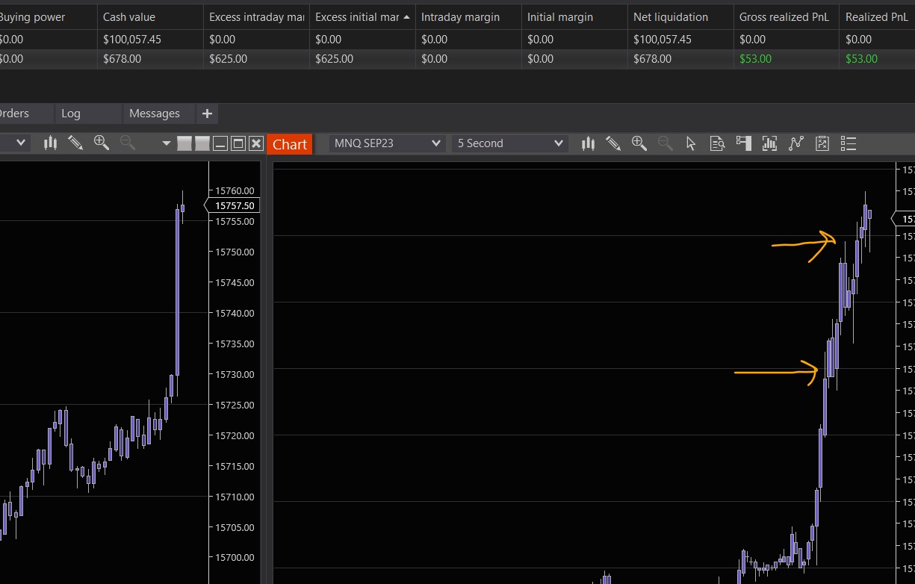915x584 pixels.
Task: Click zoom in magnifier in right chart toolbar
Action: click(x=639, y=143)
